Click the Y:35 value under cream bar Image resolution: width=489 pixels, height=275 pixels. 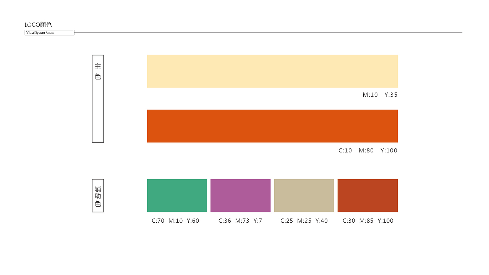391,95
